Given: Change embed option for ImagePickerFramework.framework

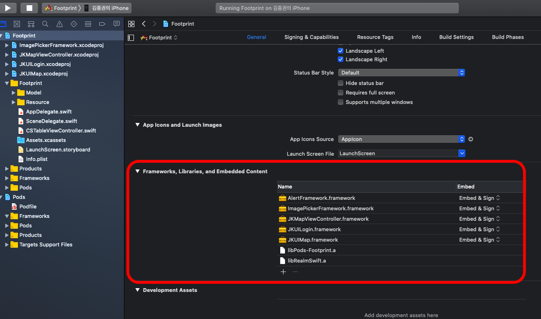Looking at the screenshot, I should tap(479, 208).
